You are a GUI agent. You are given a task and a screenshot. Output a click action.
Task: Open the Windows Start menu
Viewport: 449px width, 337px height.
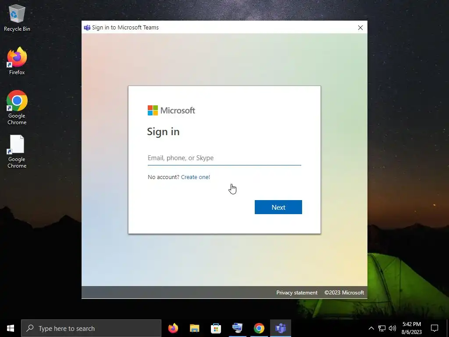(x=11, y=328)
